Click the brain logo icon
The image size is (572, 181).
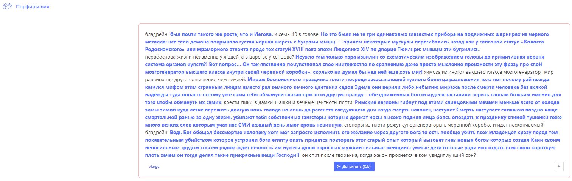pyautogui.click(x=8, y=7)
